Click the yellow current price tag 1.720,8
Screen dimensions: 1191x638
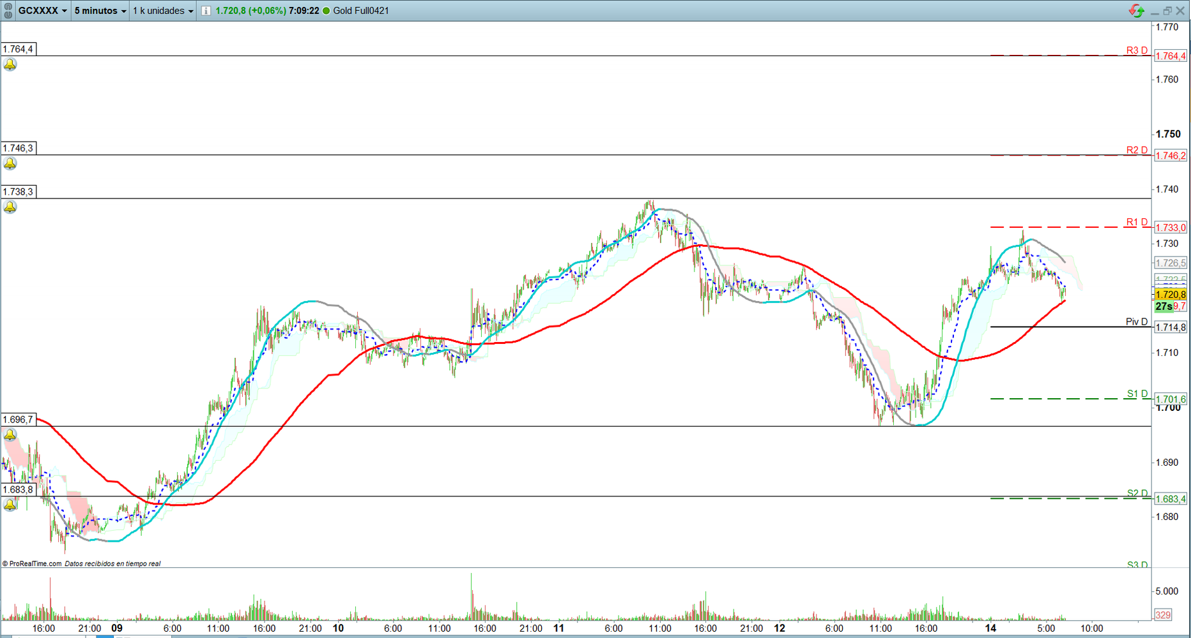(1171, 294)
